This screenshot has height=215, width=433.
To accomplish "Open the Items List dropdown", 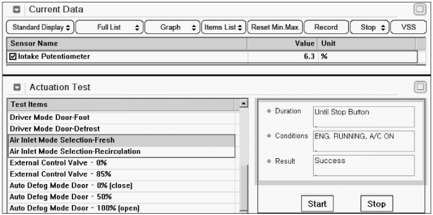I will [224, 28].
